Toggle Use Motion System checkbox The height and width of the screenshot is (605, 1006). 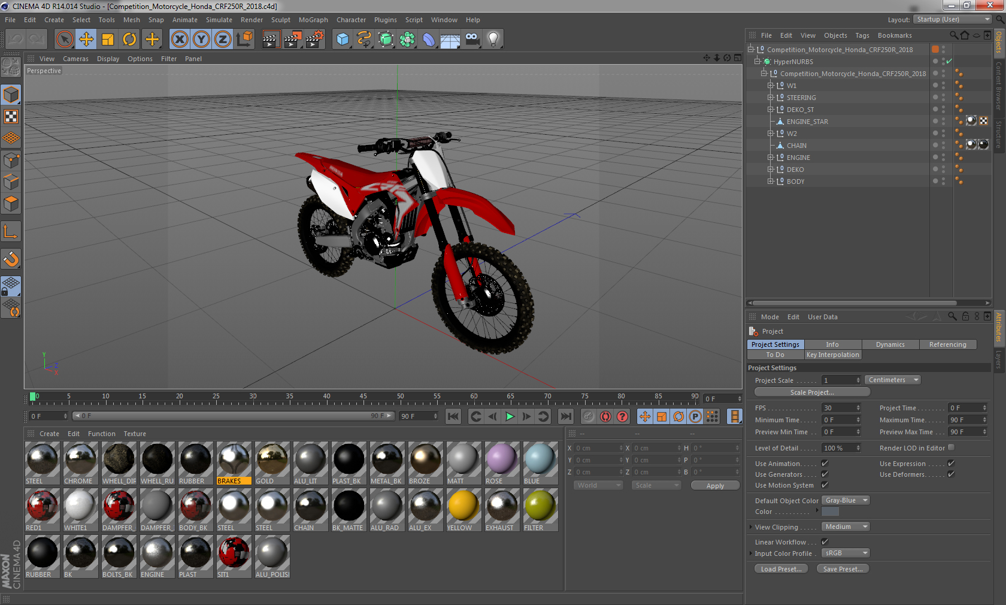825,485
